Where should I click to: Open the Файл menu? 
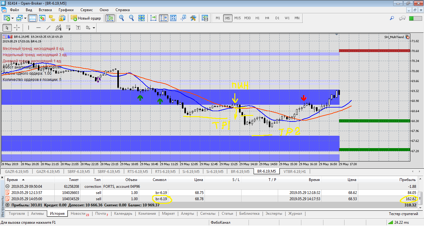(14, 10)
